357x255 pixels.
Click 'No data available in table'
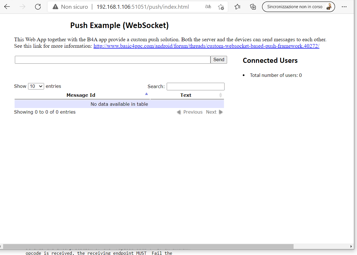click(119, 104)
